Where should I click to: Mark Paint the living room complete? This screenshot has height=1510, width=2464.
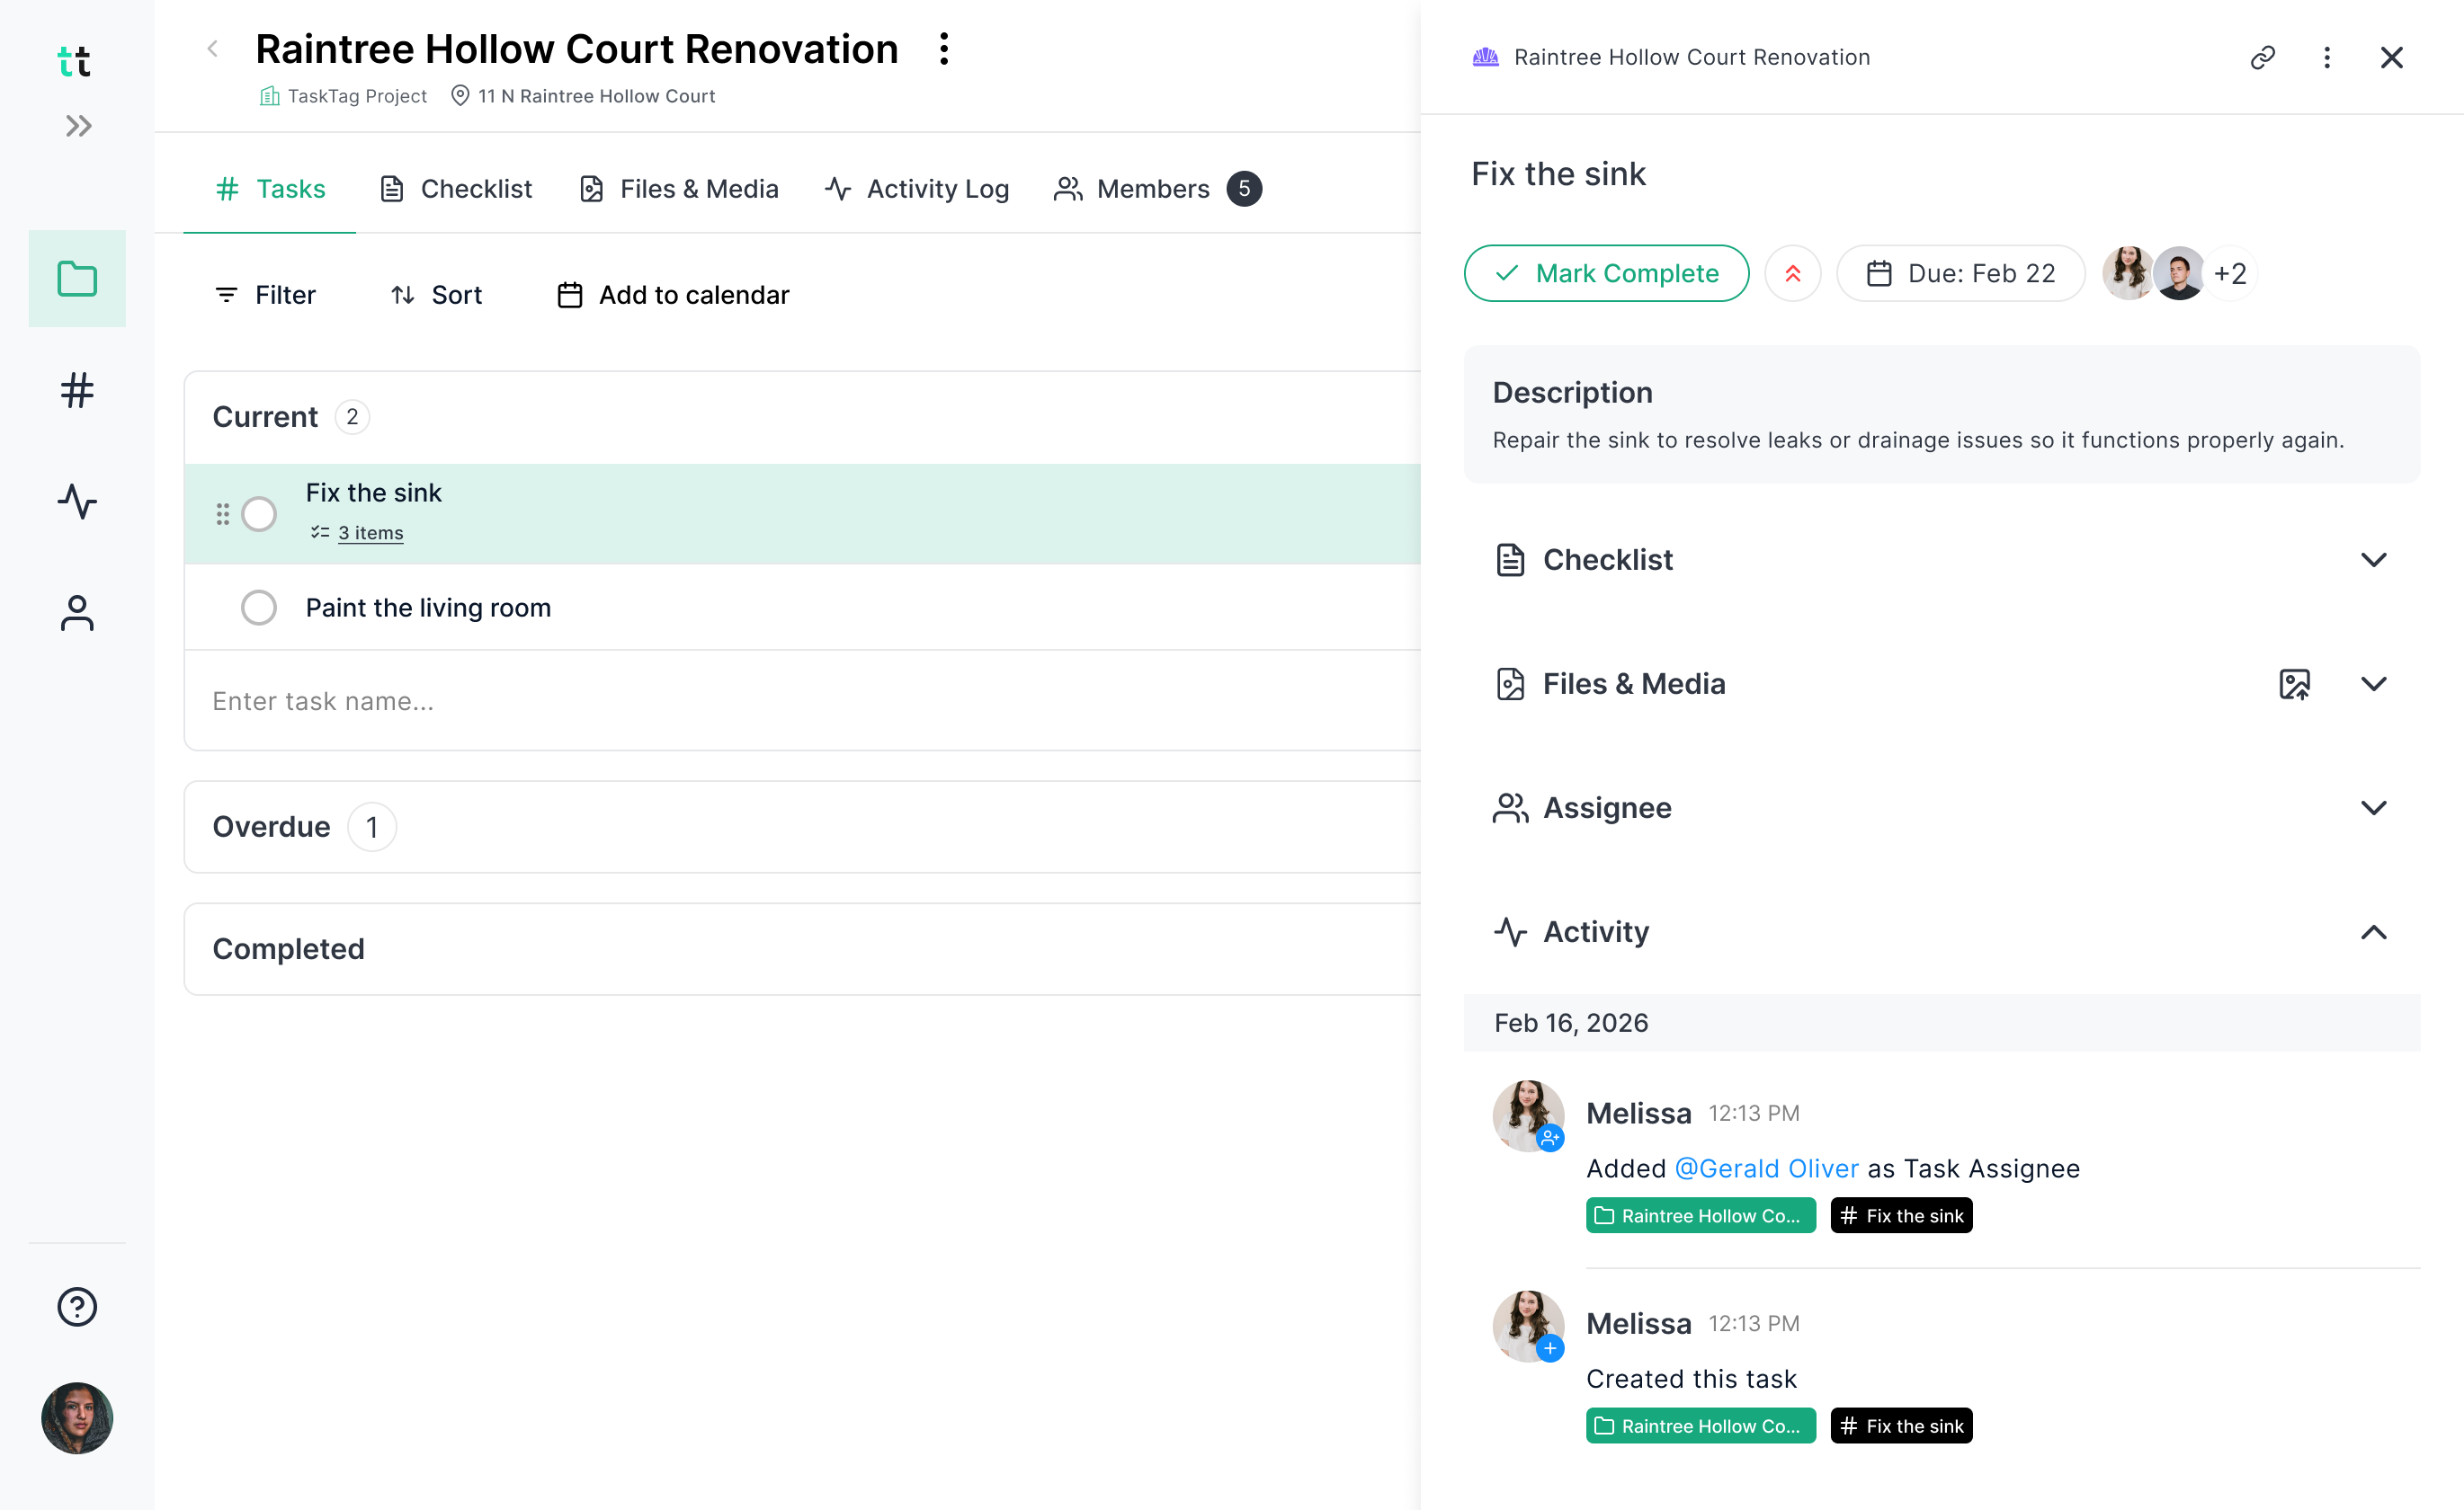259,608
